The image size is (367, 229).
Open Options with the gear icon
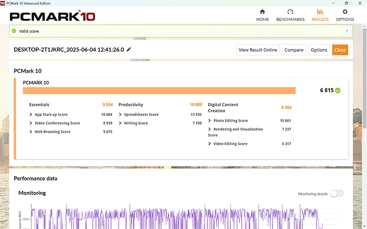tap(345, 12)
